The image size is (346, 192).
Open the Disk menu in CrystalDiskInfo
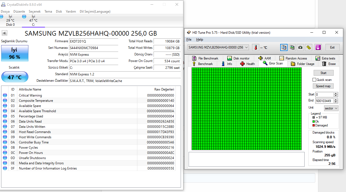tap(59, 12)
